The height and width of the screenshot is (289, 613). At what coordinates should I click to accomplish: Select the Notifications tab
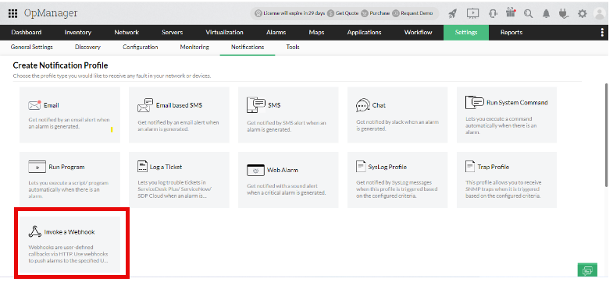tap(248, 47)
